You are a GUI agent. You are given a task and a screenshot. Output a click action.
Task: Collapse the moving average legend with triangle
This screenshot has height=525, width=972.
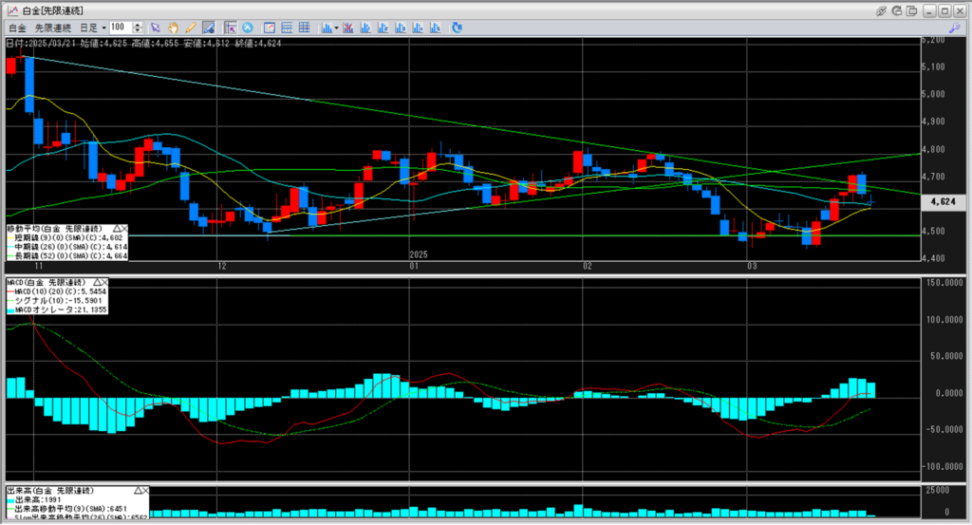(117, 229)
